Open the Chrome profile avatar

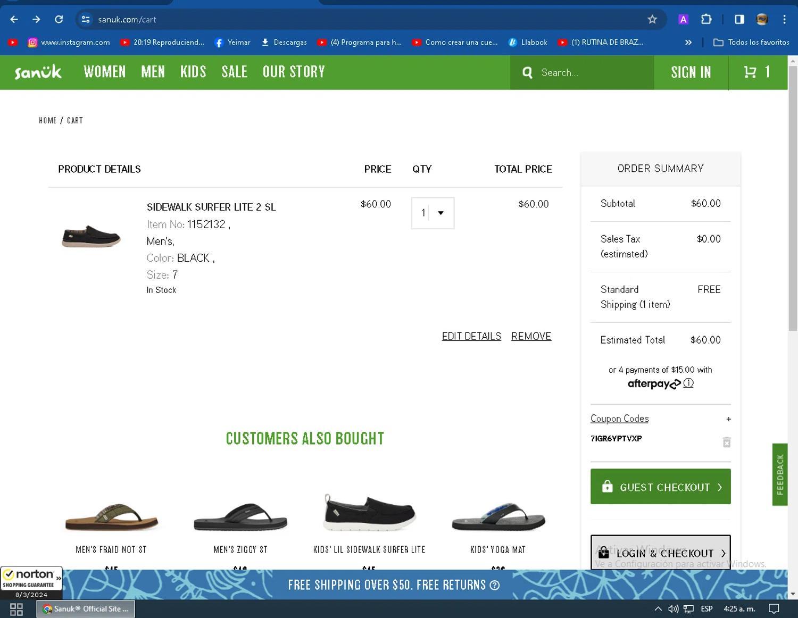tap(762, 19)
